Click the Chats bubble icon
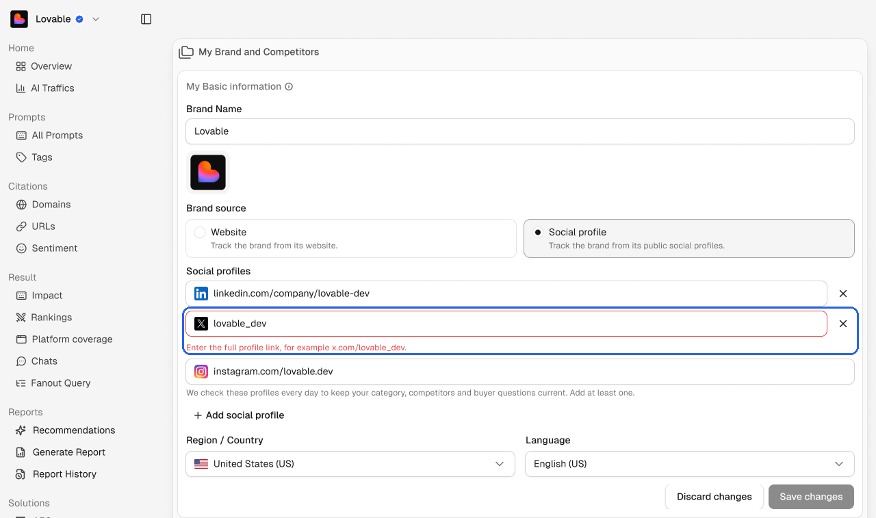This screenshot has width=876, height=518. tap(21, 361)
